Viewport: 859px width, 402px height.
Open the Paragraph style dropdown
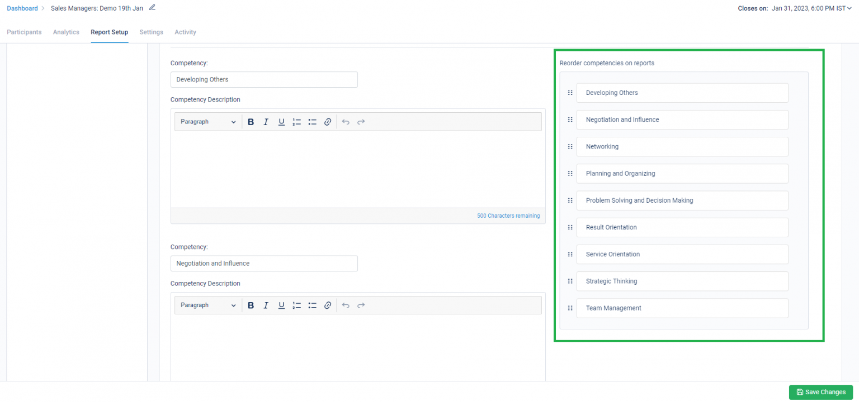(207, 121)
